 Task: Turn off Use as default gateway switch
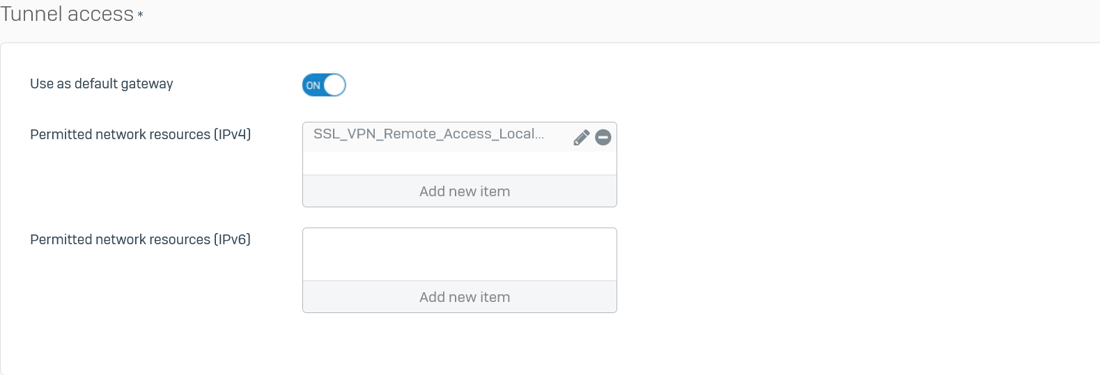[x=324, y=85]
